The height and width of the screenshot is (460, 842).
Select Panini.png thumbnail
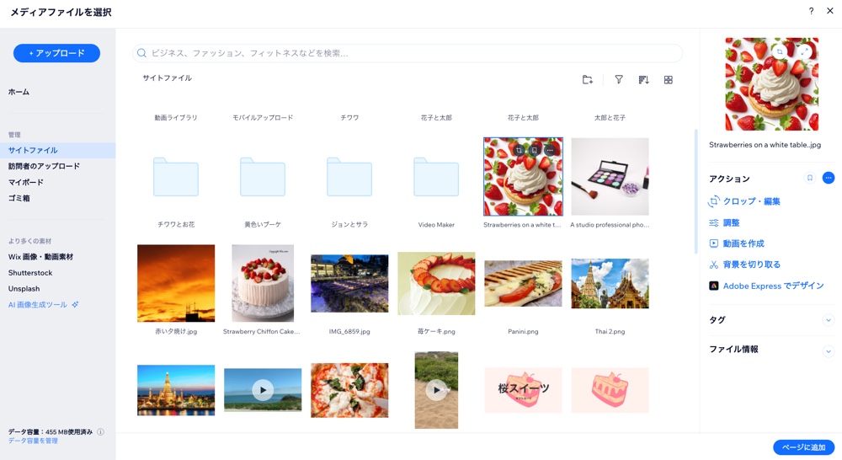(x=523, y=283)
